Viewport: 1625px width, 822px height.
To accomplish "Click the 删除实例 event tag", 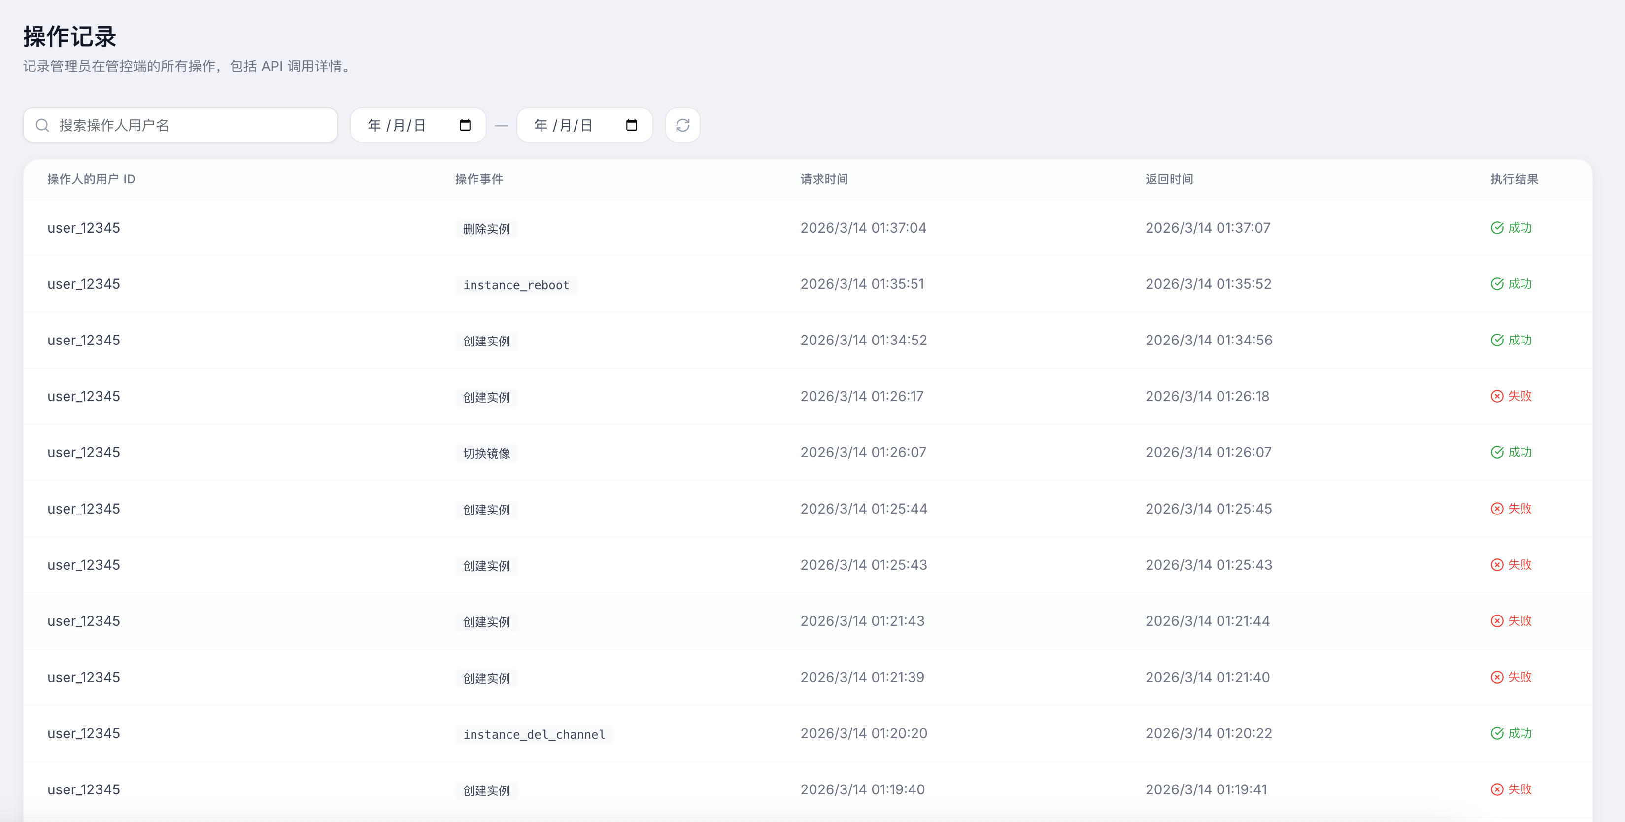I will [x=486, y=229].
